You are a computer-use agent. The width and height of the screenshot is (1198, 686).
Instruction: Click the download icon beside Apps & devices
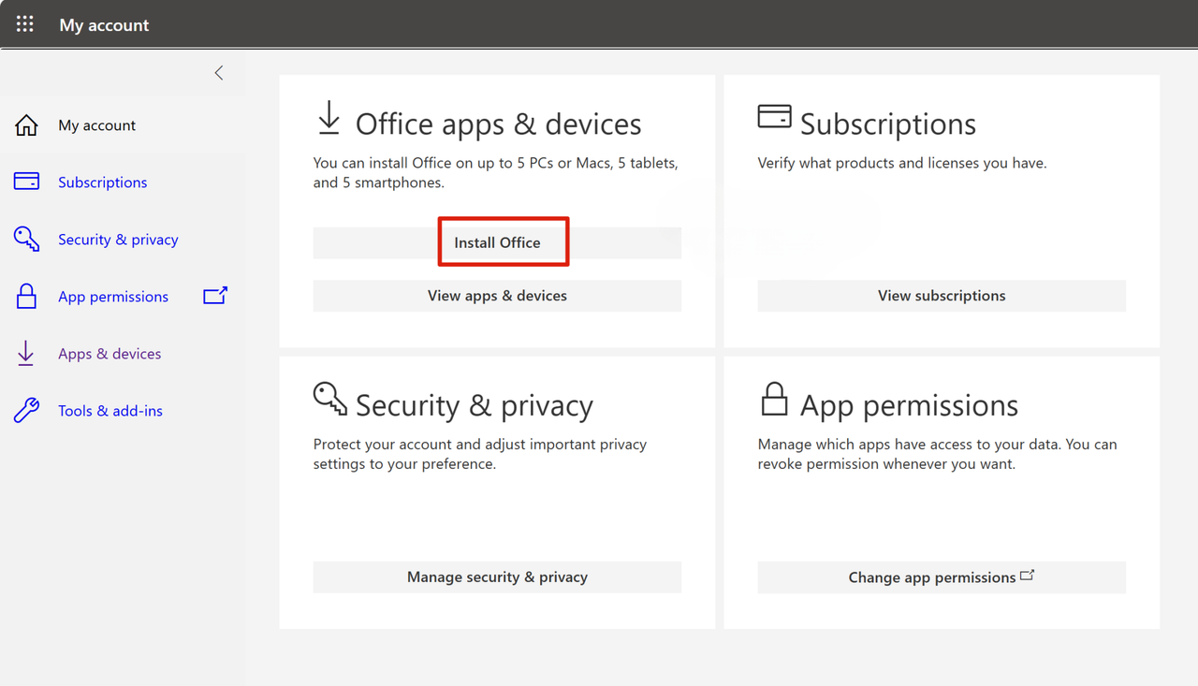pos(25,353)
